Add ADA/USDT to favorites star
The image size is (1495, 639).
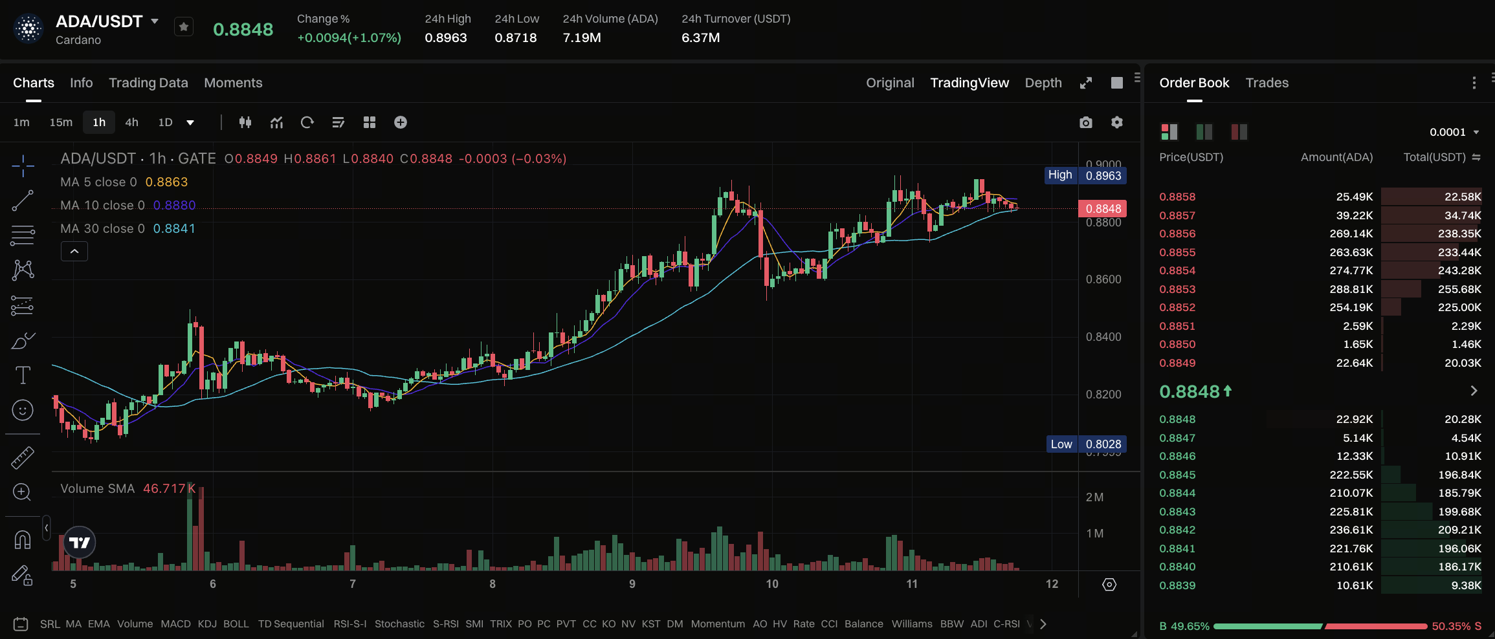click(x=184, y=27)
